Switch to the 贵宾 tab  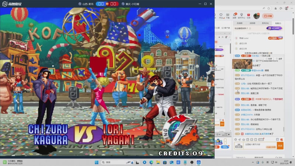pos(265,23)
